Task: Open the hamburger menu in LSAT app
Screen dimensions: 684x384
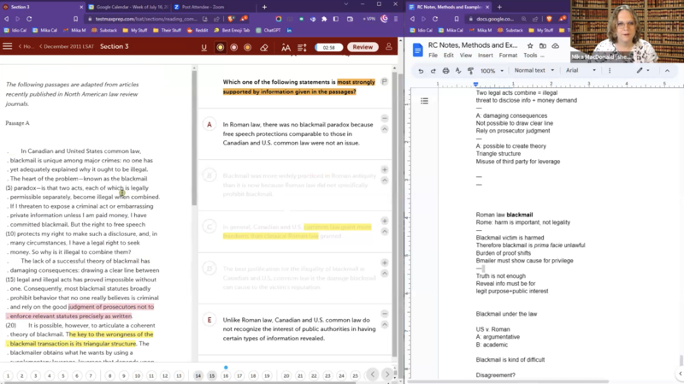Action: point(9,47)
